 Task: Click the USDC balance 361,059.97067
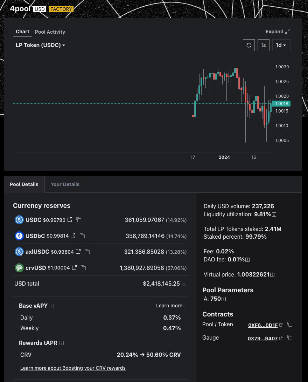[145, 220]
